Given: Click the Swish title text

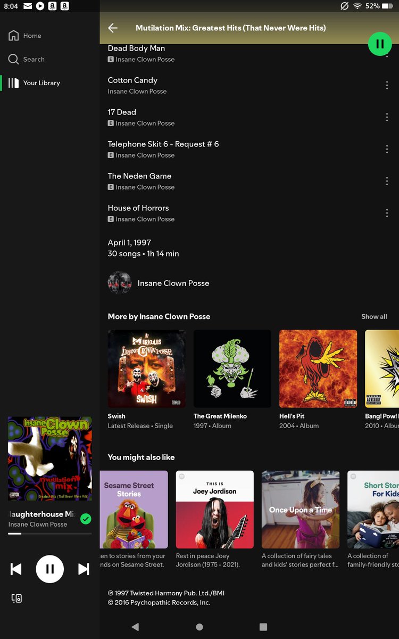Looking at the screenshot, I should 117,416.
